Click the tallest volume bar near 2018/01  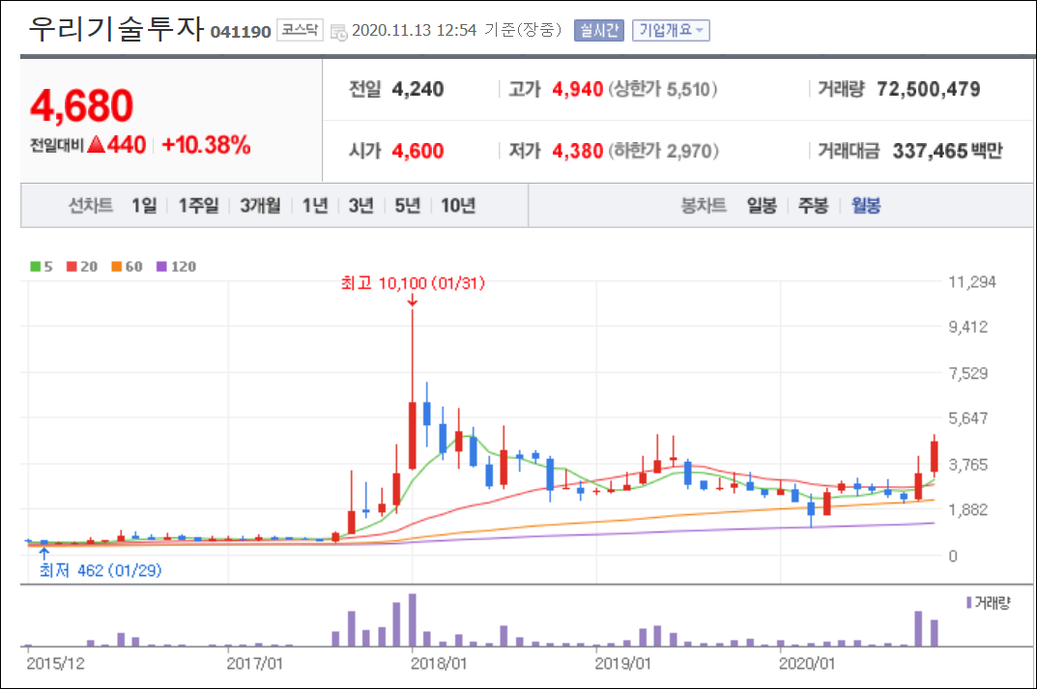click(413, 620)
